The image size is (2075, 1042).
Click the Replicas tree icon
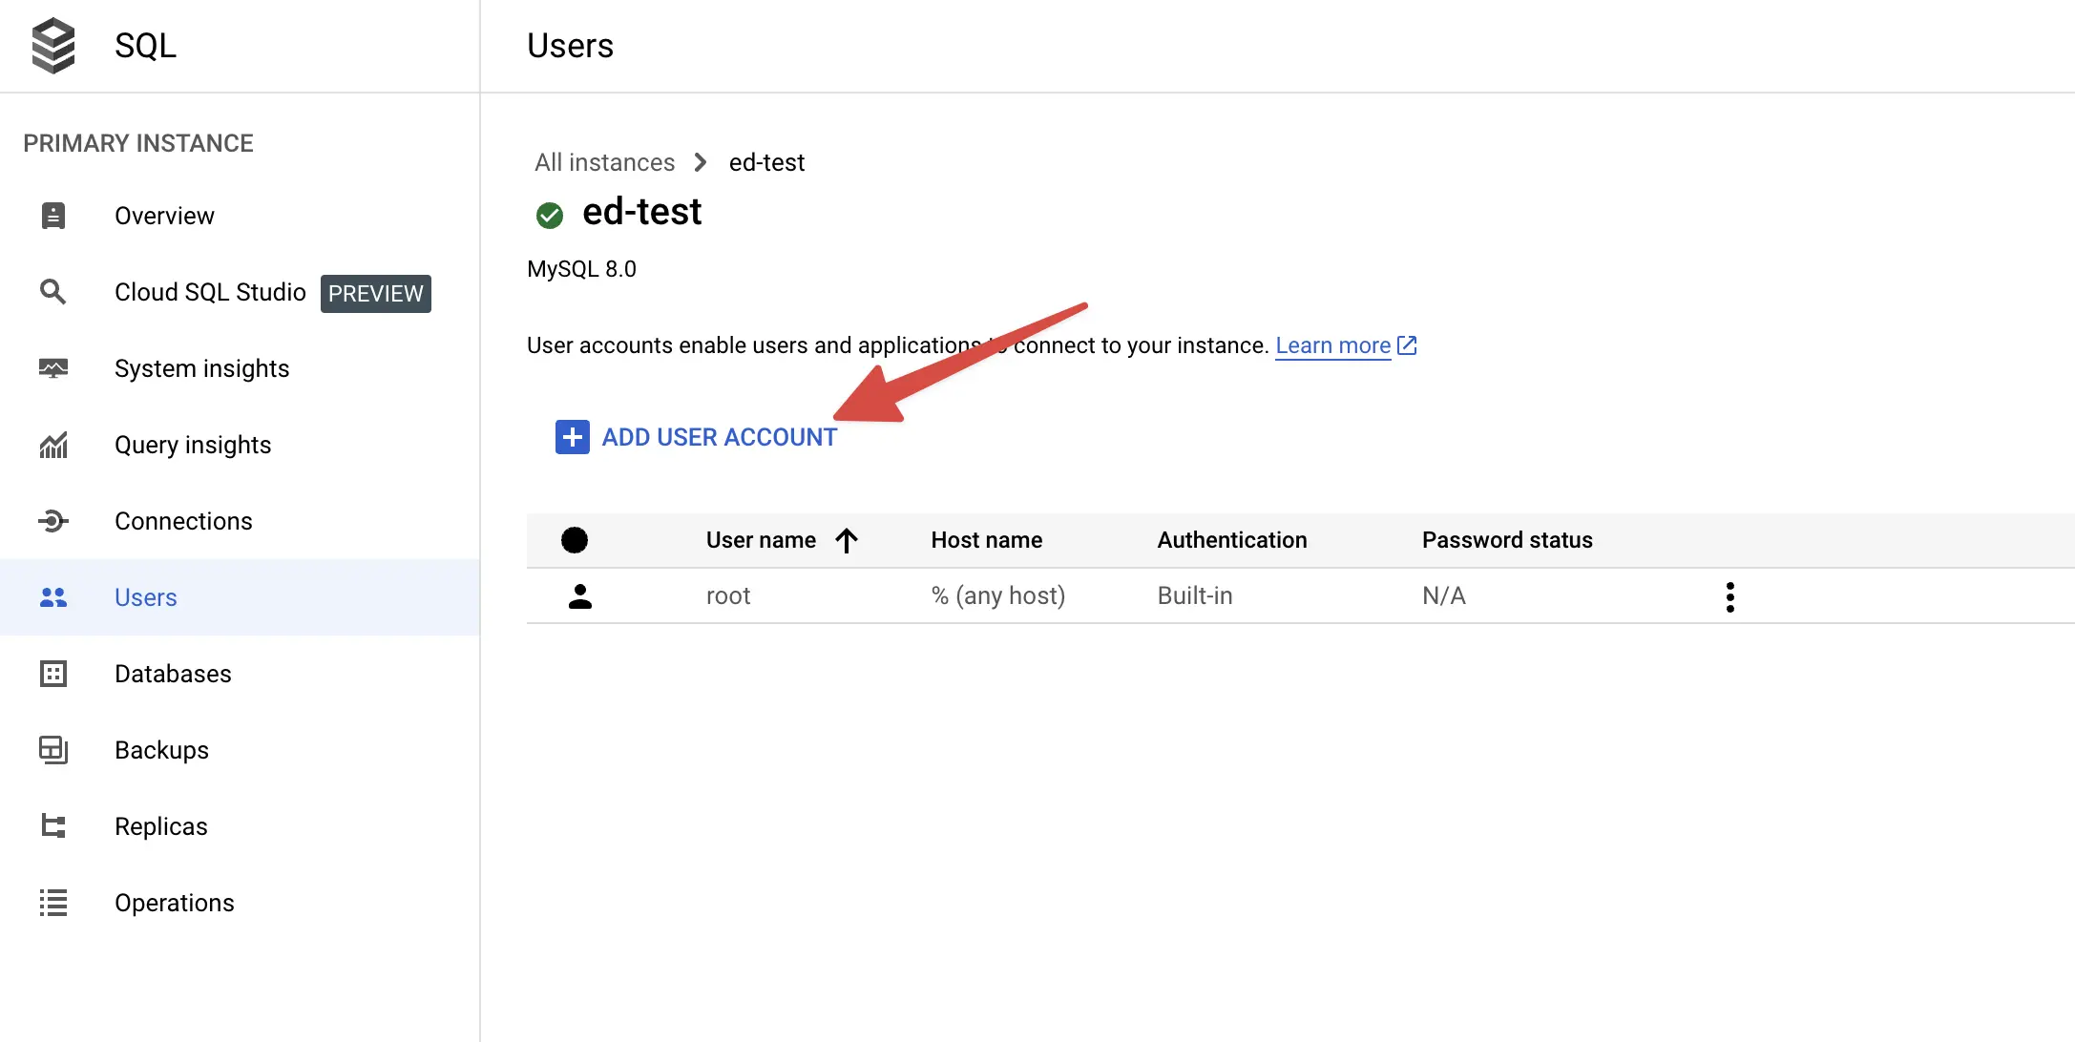pyautogui.click(x=53, y=826)
